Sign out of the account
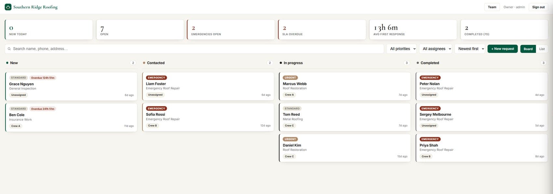Image resolution: width=553 pixels, height=194 pixels. [x=538, y=7]
